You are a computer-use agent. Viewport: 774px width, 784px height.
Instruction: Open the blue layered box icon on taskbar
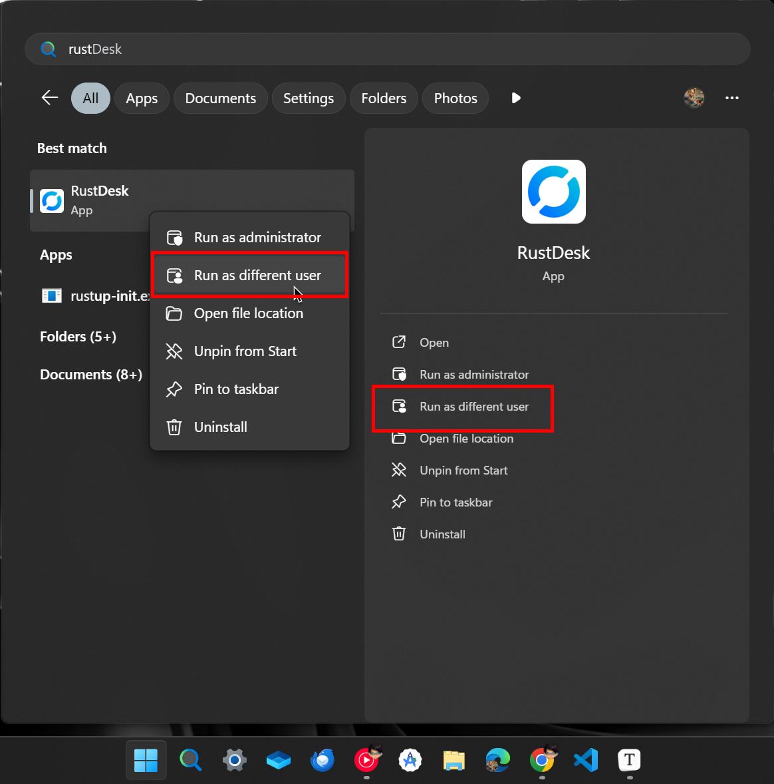click(x=279, y=760)
